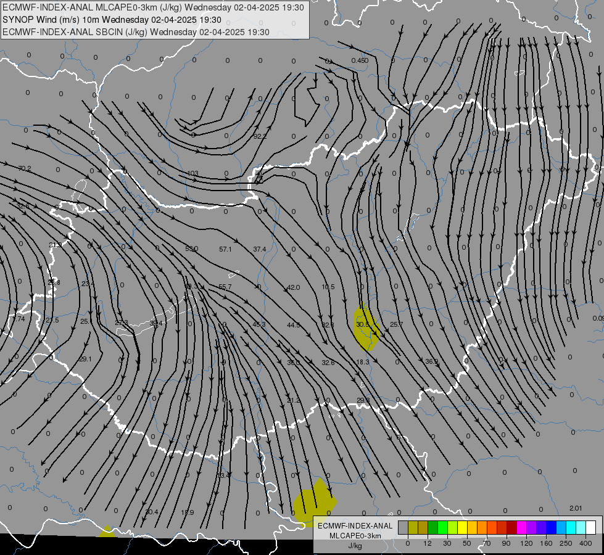Select the olive-yellow legend swatch after gray
The image size is (604, 555).
[x=413, y=527]
